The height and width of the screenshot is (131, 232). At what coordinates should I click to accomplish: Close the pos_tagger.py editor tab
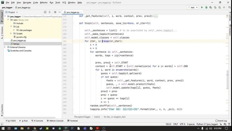pos(81,12)
